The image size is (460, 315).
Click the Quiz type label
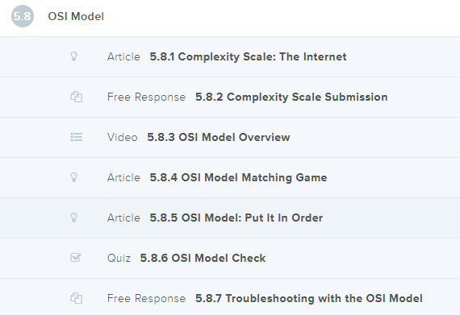coord(119,259)
